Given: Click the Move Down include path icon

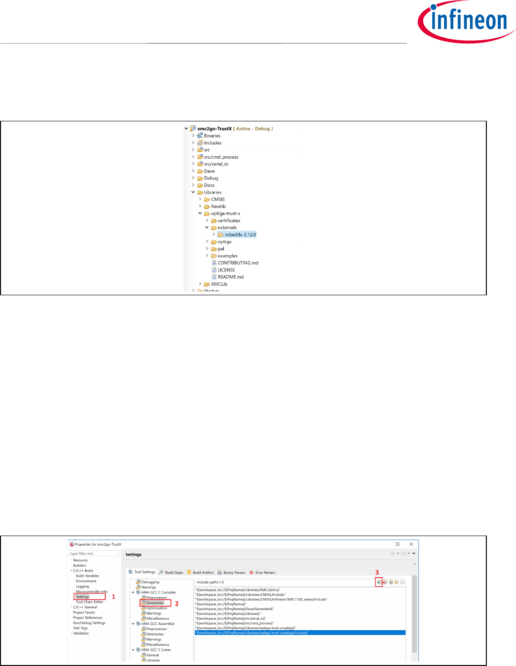Looking at the screenshot, I should (403, 582).
